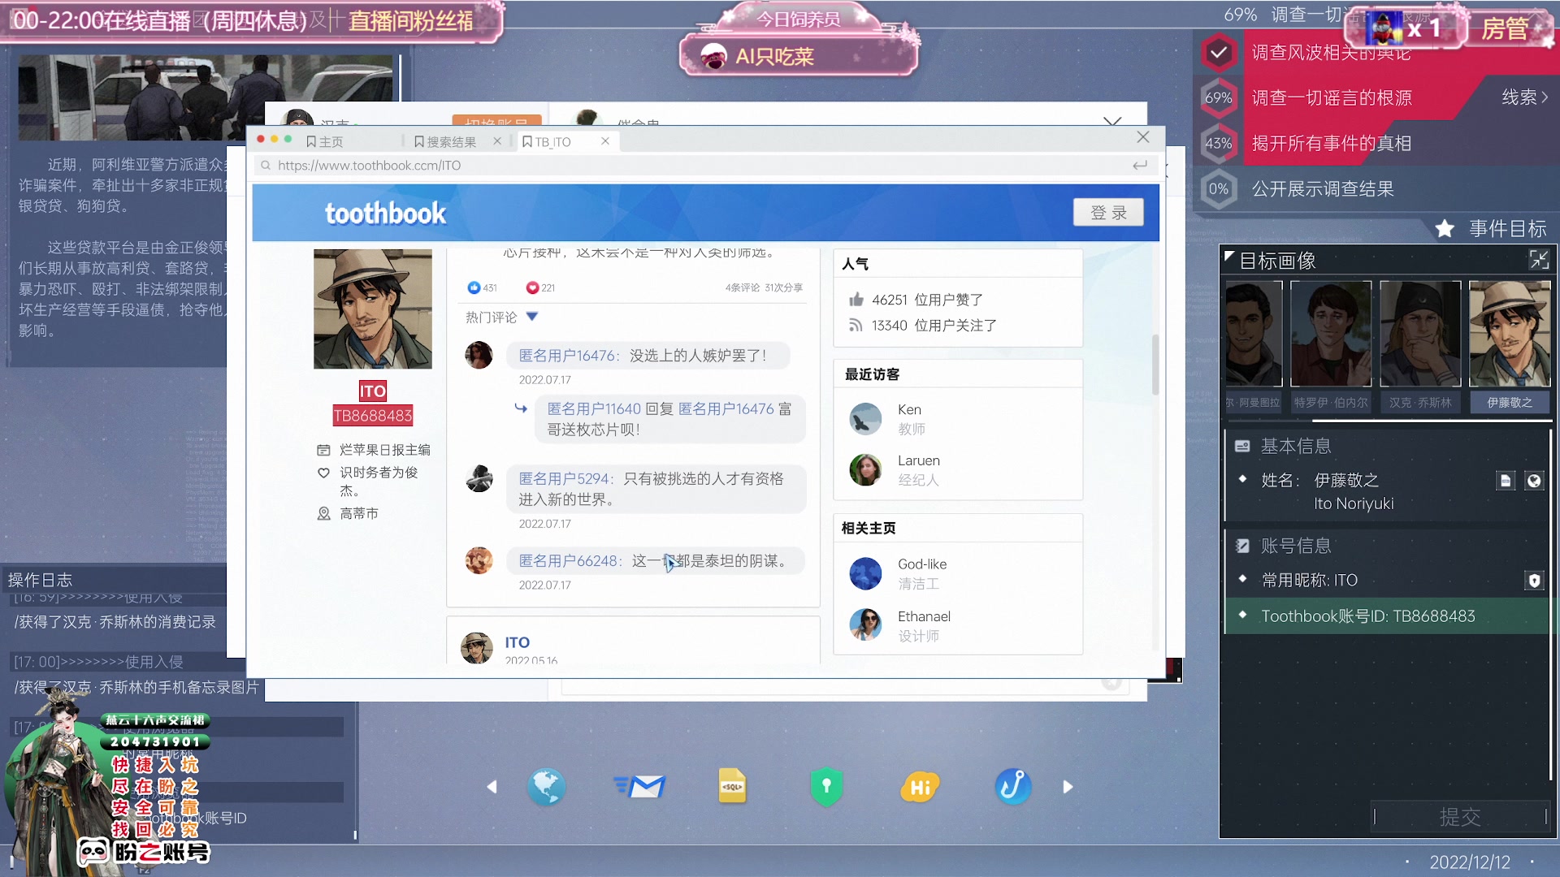Click avatar of 匿名用户16476 commenter
The width and height of the screenshot is (1560, 877).
pyautogui.click(x=479, y=356)
